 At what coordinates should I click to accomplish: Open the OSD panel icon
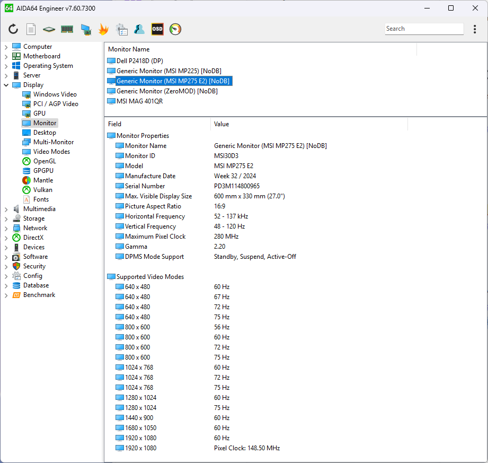(x=157, y=29)
